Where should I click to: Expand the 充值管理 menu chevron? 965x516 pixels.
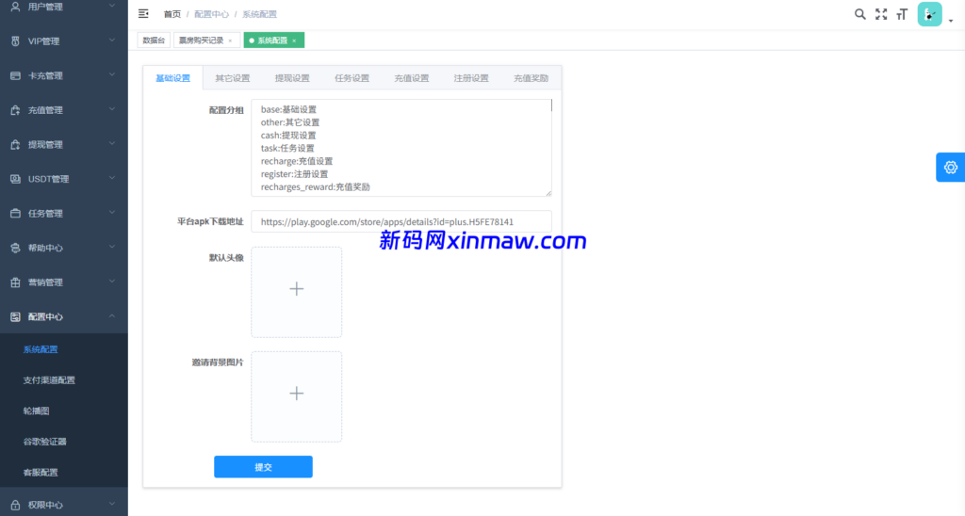[112, 109]
